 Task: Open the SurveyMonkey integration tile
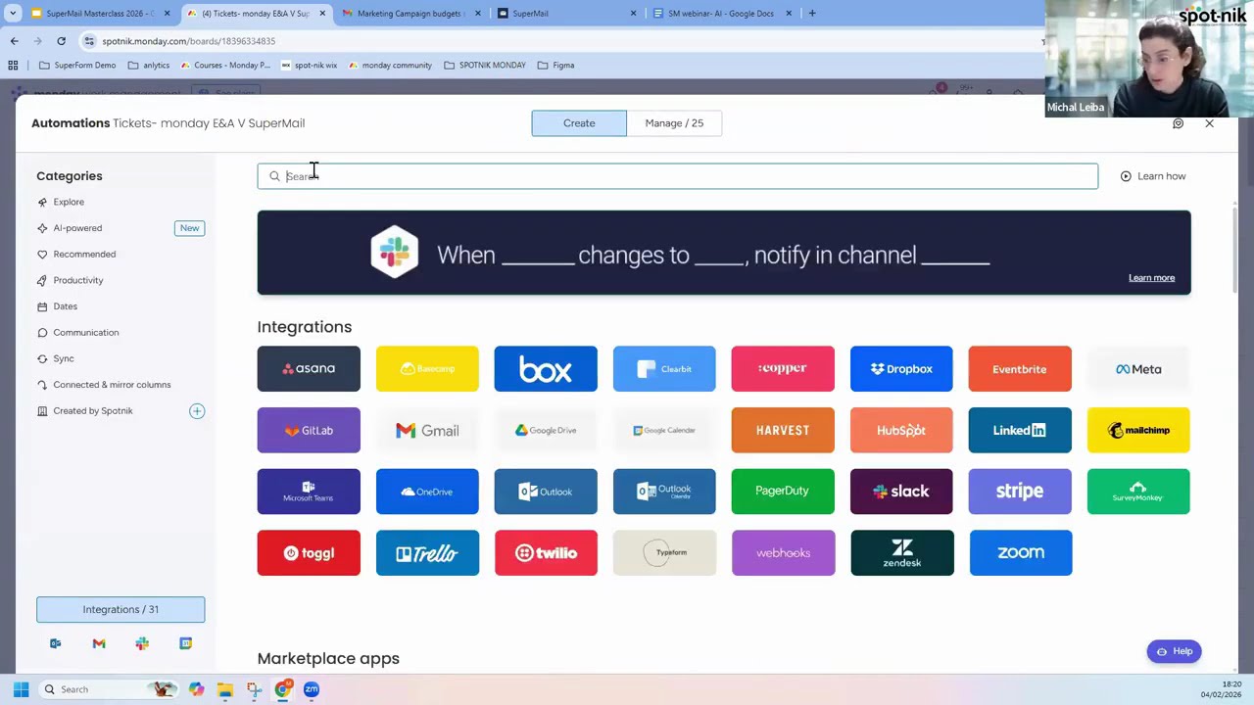point(1138,492)
